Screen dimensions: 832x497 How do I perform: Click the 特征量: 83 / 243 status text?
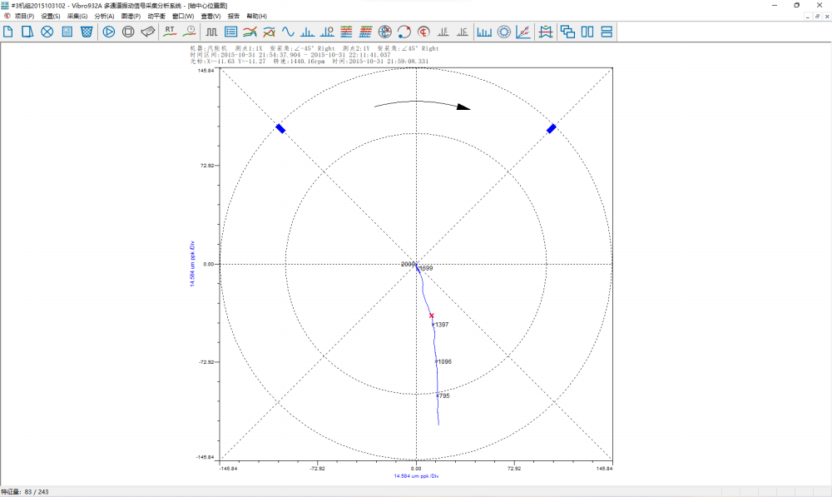25,492
